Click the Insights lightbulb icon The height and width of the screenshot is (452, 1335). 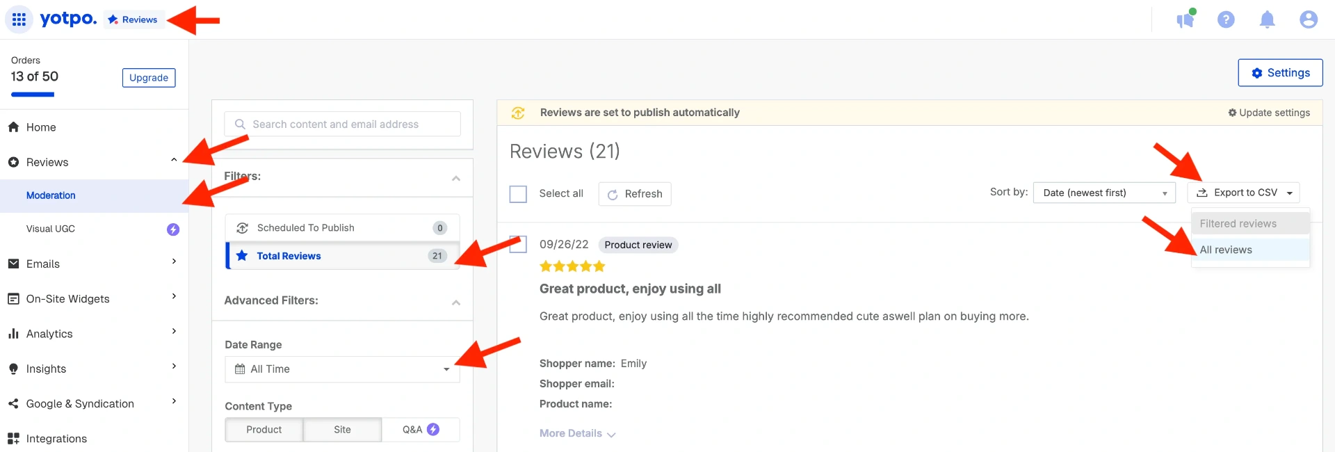pyautogui.click(x=13, y=369)
